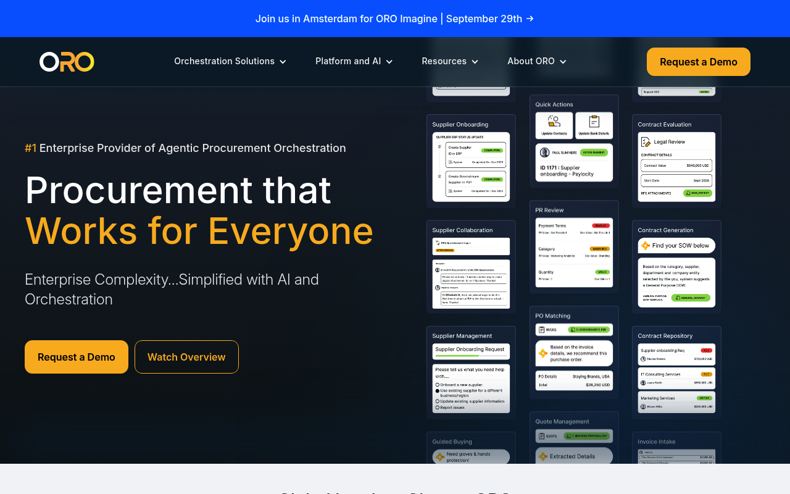790x494 pixels.
Task: Click the Start Date 'Sept 2025' field
Action: 676,181
